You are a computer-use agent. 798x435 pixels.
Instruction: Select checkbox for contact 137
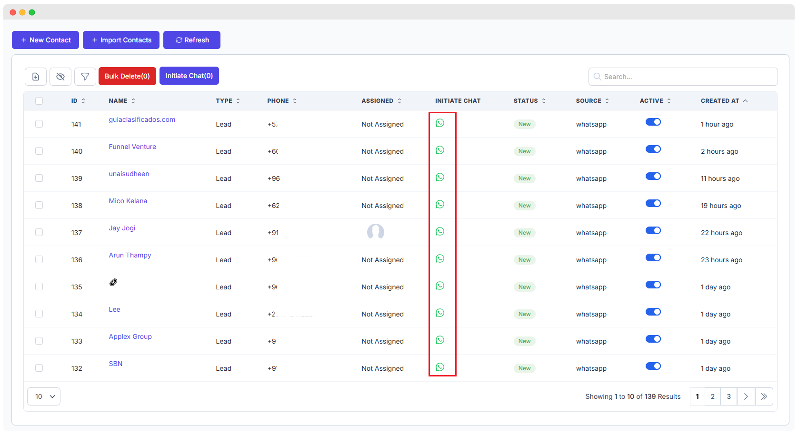pos(39,232)
